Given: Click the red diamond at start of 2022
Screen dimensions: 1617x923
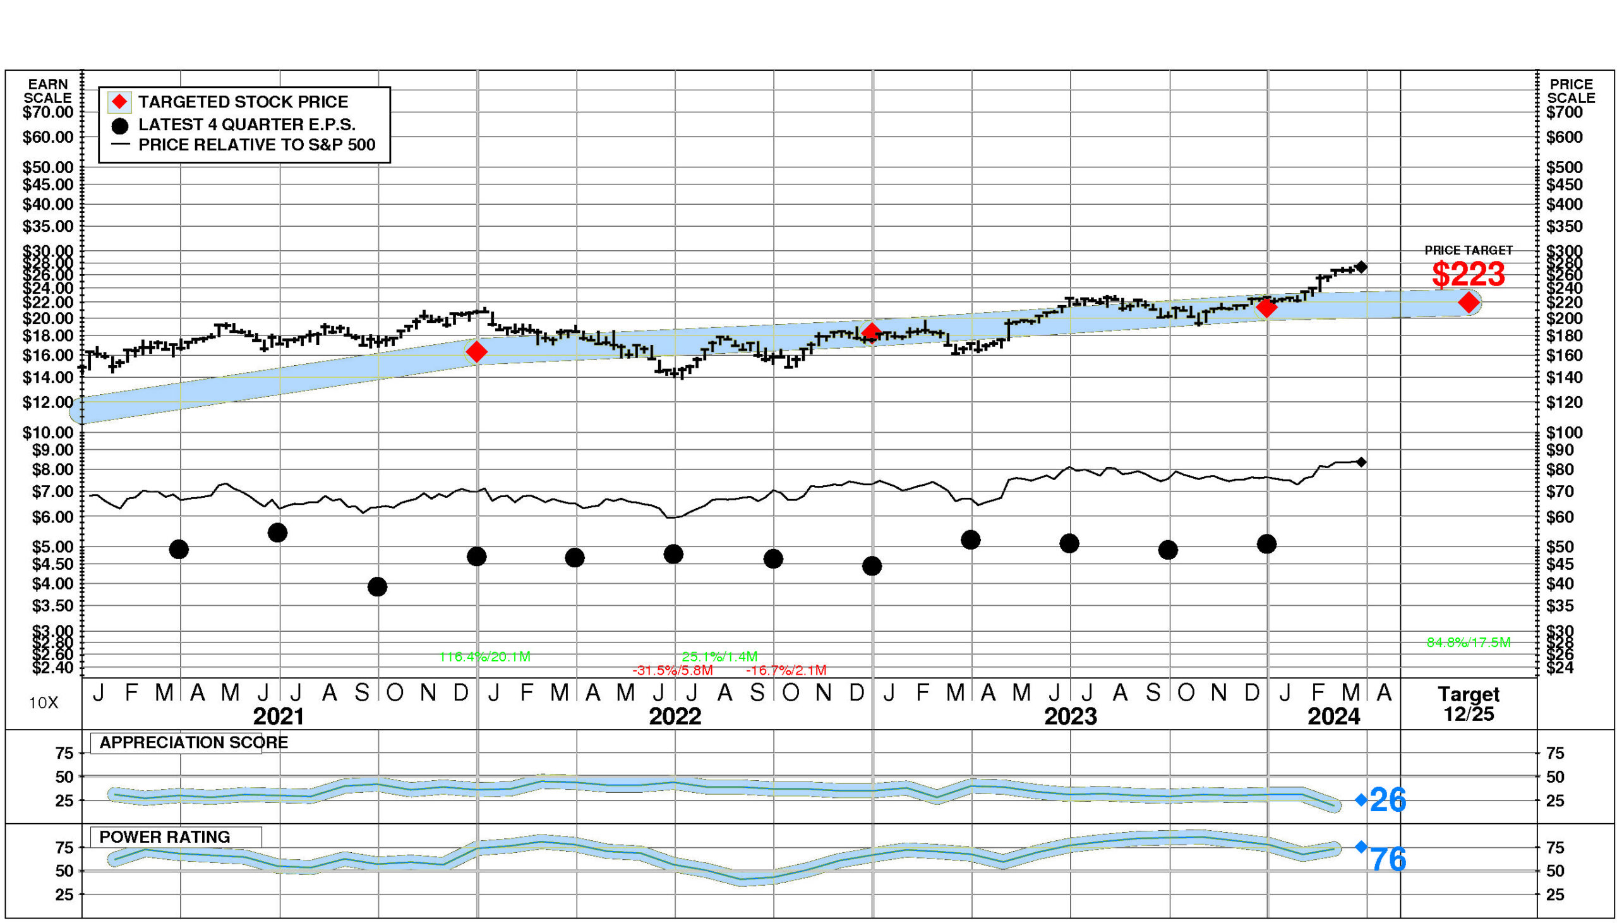Looking at the screenshot, I should tap(476, 352).
